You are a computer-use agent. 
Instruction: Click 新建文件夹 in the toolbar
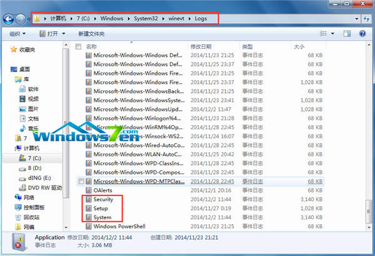pyautogui.click(x=91, y=34)
